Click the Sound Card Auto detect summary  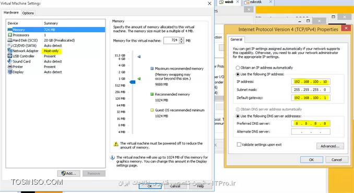53,61
